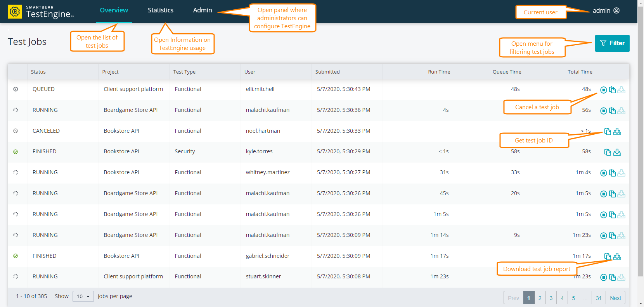Download report for gabriel.schneider's finished job

tap(617, 256)
